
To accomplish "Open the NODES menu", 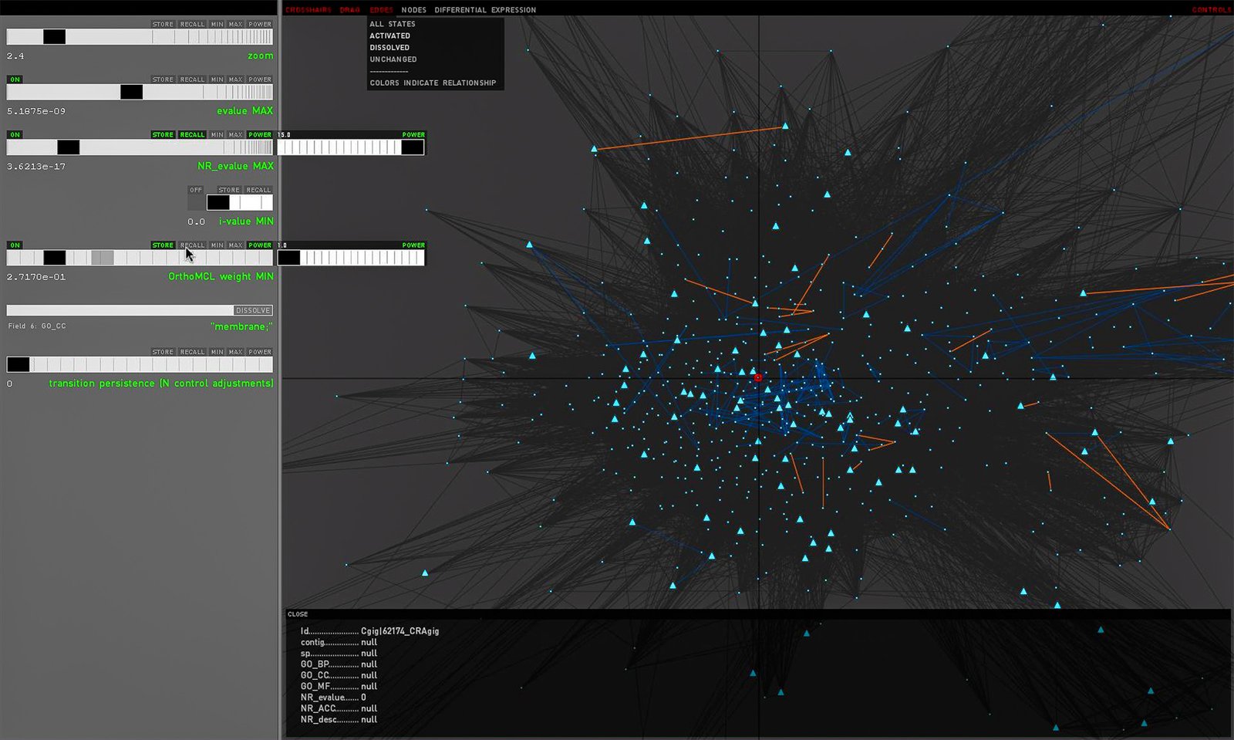I will point(413,10).
